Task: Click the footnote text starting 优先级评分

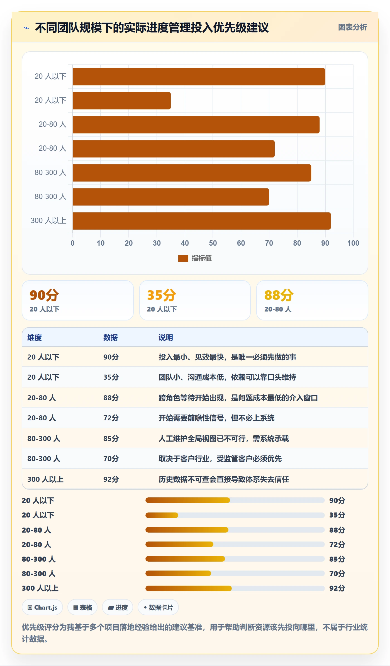Action: 195,633
